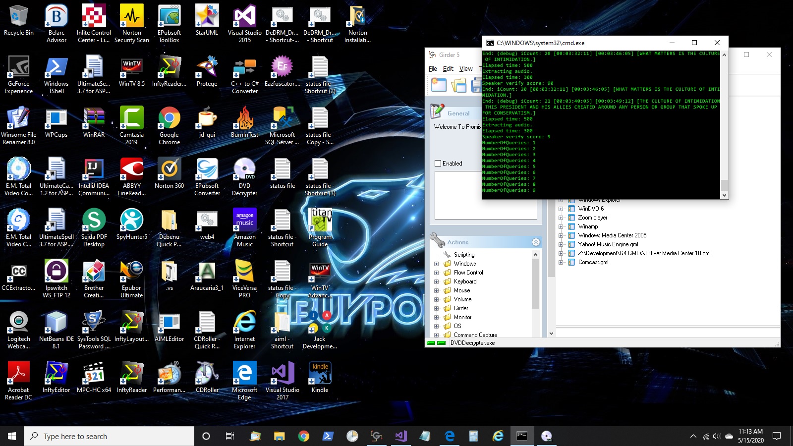Click scroll-up arrow in cmd window
The image size is (793, 446).
pyautogui.click(x=724, y=55)
